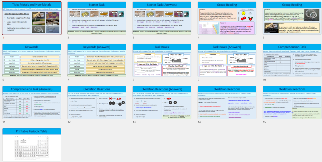Pick the Keywords (Answers) slide
This screenshot has width=322, height=162.
[97, 60]
